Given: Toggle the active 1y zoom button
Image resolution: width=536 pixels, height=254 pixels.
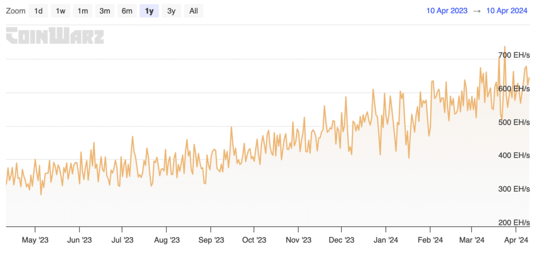Looking at the screenshot, I should pos(149,10).
